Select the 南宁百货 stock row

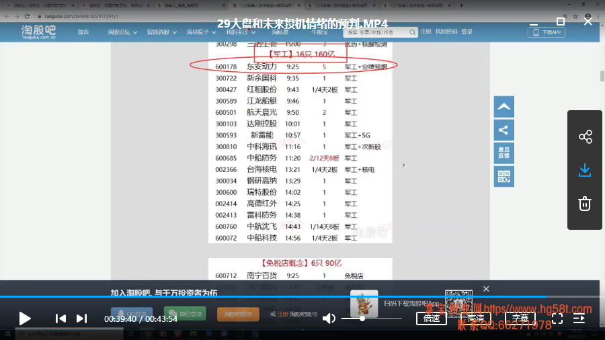click(x=300, y=275)
